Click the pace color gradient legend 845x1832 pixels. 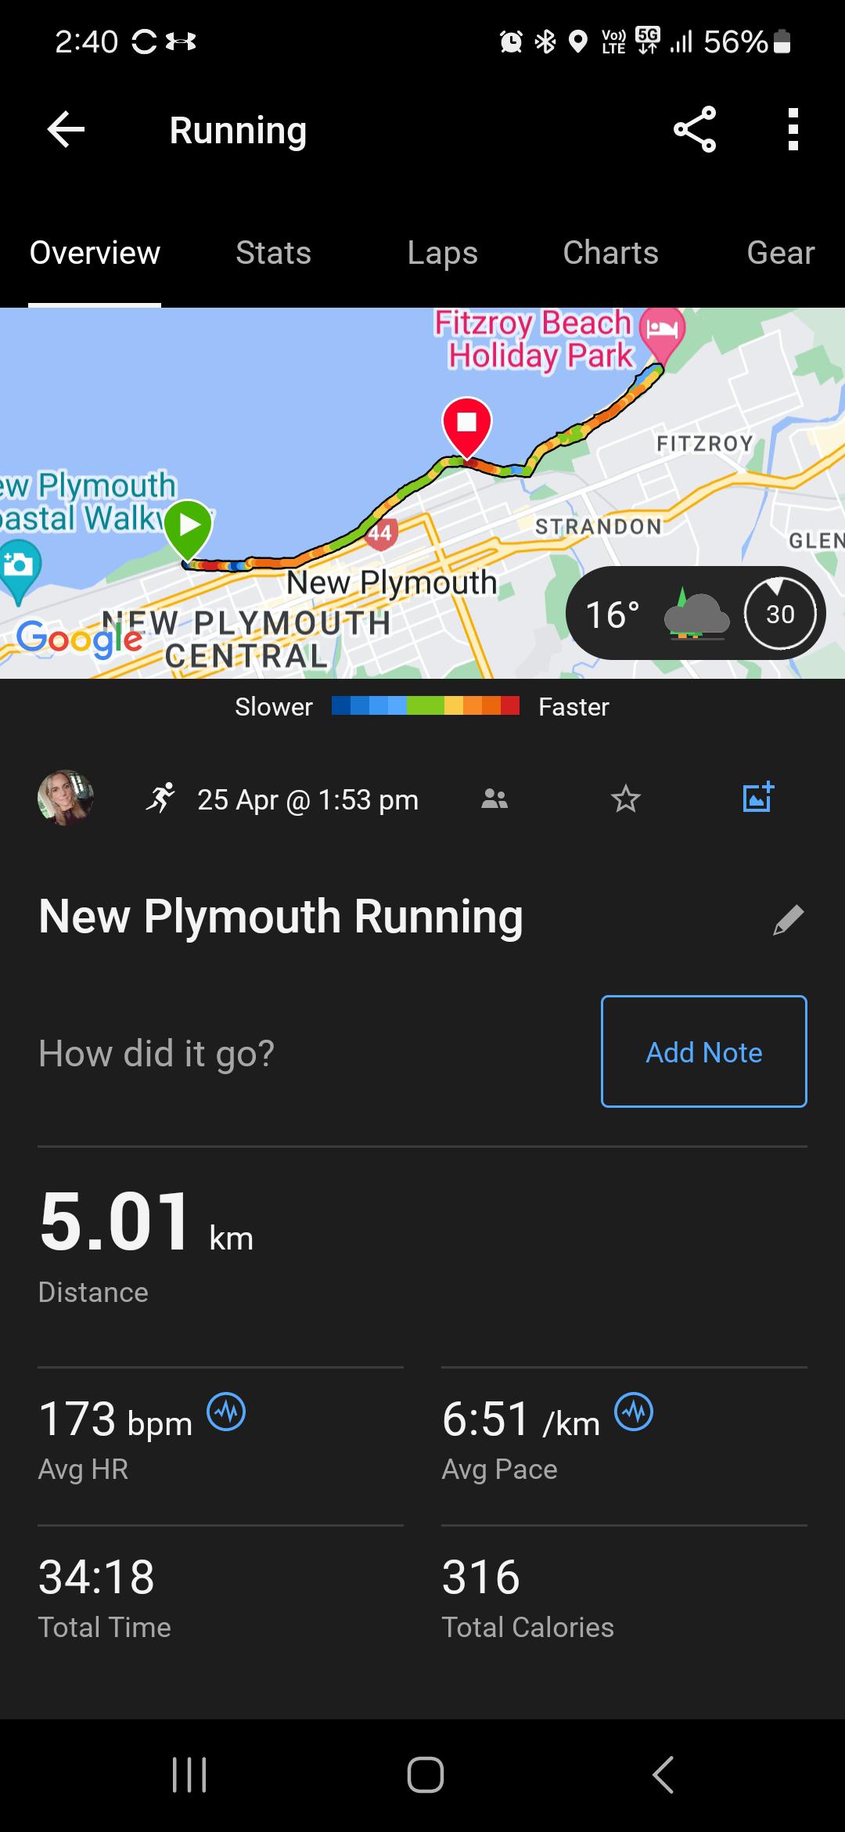425,706
